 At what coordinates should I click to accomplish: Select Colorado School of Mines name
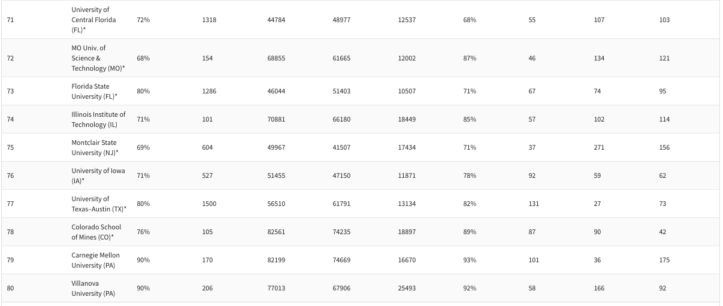(x=96, y=232)
